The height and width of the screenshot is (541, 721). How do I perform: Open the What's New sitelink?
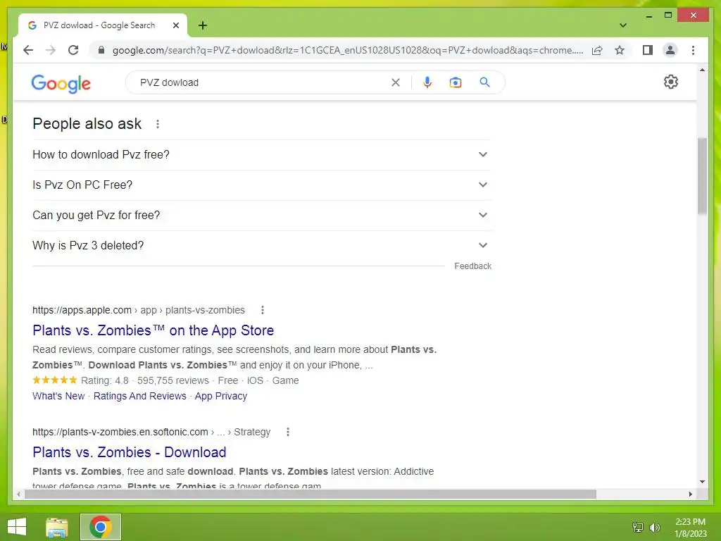pyautogui.click(x=58, y=396)
